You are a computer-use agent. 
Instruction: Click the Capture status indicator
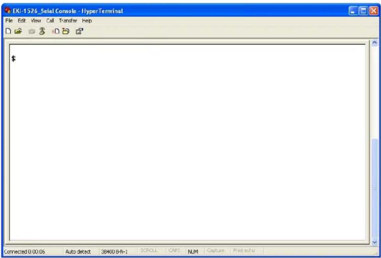click(x=216, y=250)
